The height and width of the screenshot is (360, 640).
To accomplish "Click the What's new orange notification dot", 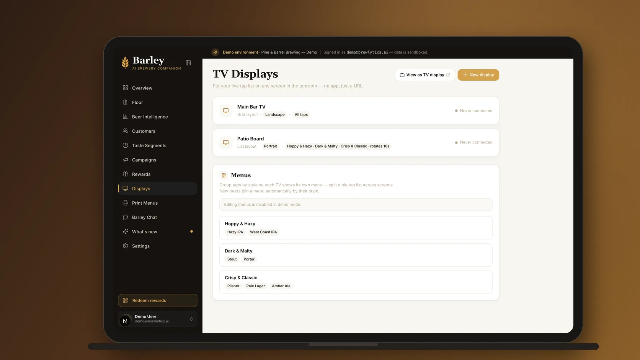I will 191,231.
